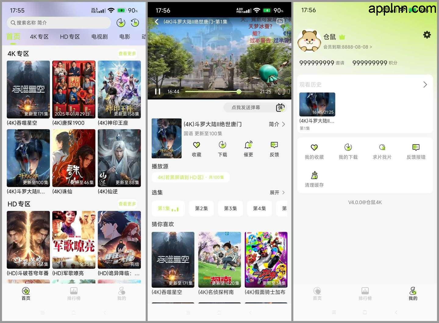Tap 排行榜 icon in left screen's bottom bar

[74, 291]
